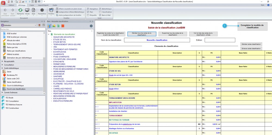The height and width of the screenshot is (135, 272).
Task: Open Paramètres gear in the ribbon
Action: tap(42, 11)
